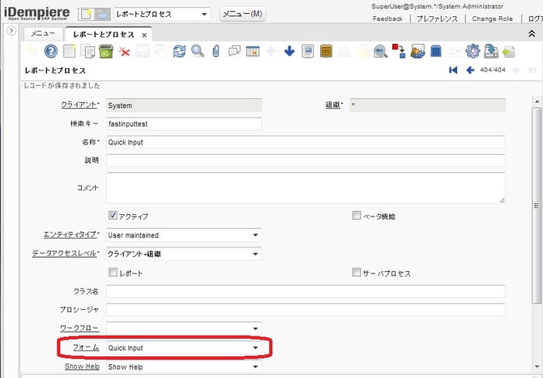Click the file Import loader icon
This screenshot has height=378, width=543.
click(509, 52)
